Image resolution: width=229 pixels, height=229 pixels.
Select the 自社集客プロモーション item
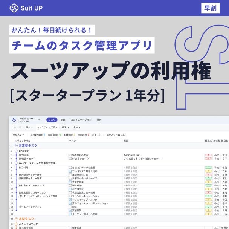click(x=31, y=185)
